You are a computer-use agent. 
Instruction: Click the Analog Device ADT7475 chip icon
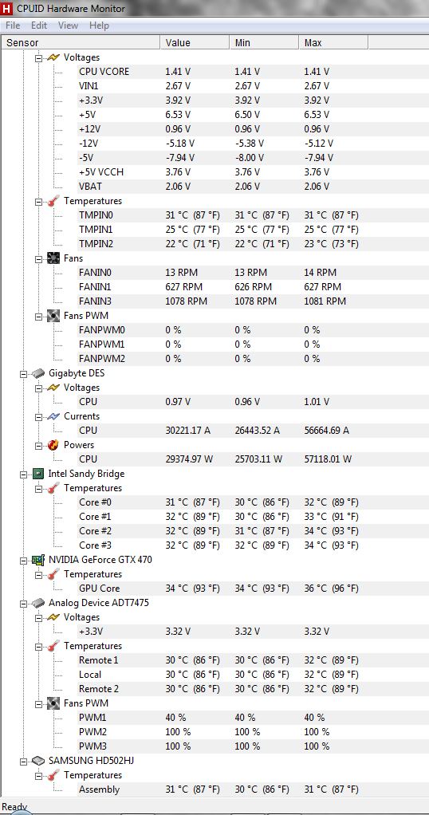point(38,603)
